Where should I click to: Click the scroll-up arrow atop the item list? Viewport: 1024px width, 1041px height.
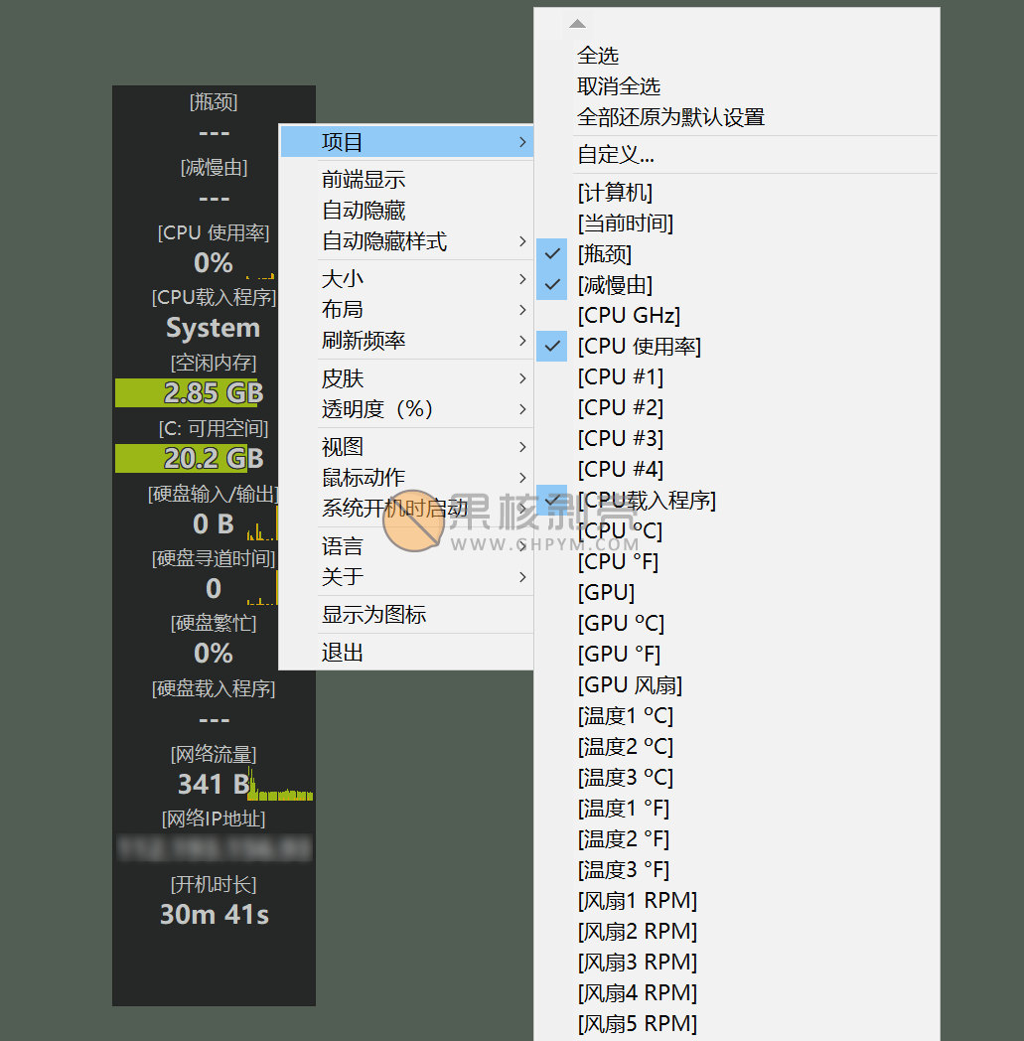[x=577, y=22]
